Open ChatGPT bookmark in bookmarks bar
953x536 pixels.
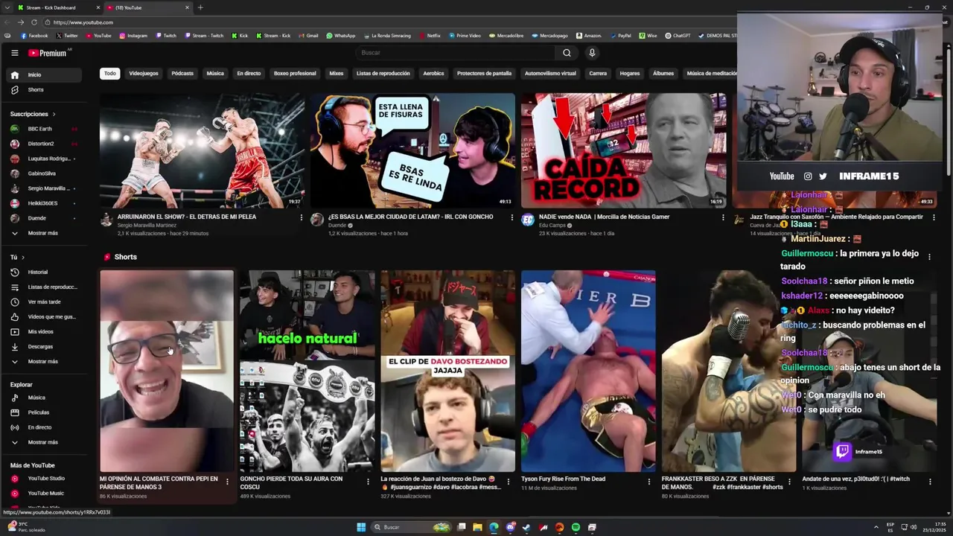point(678,36)
